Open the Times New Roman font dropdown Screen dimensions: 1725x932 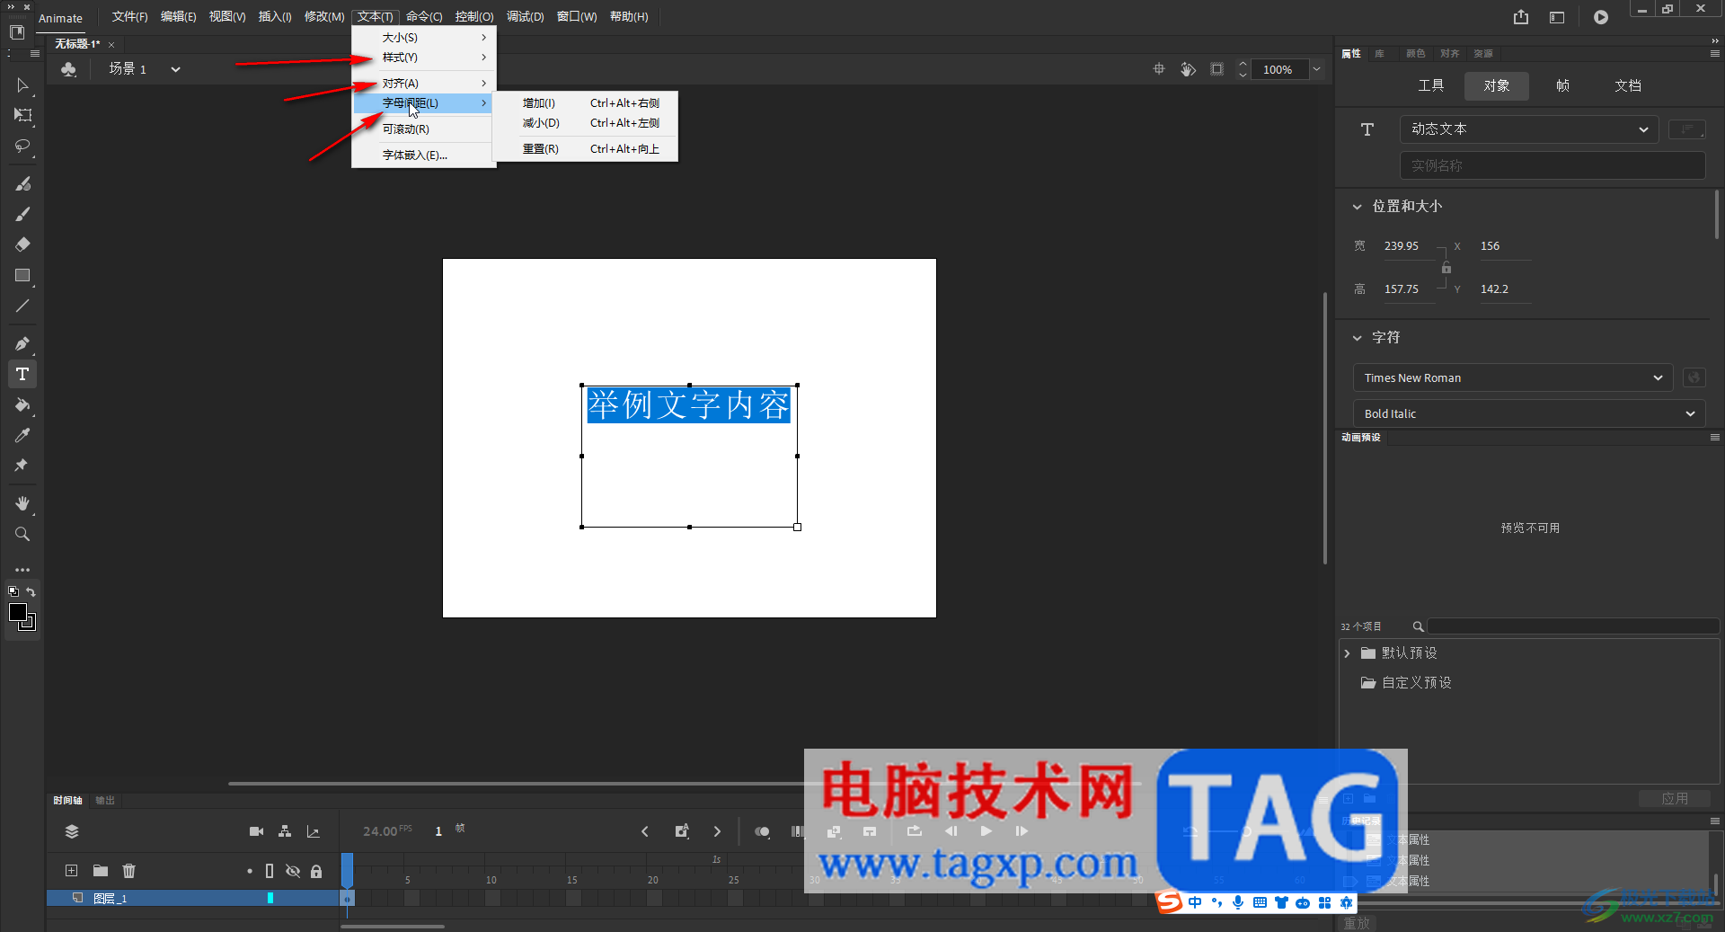[1513, 377]
